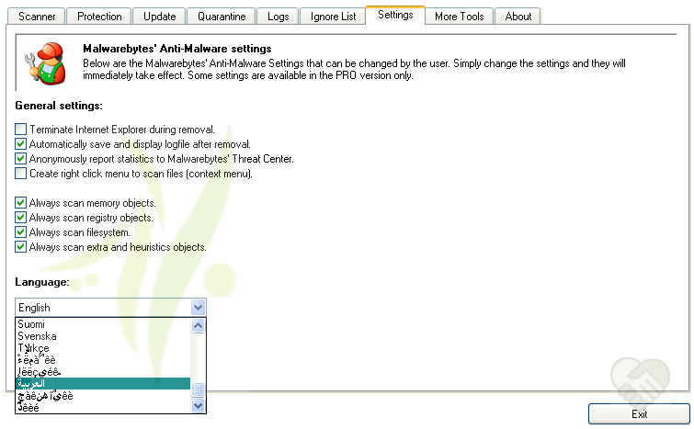Choose Svenska from the language list
This screenshot has width=694, height=429.
point(103,336)
